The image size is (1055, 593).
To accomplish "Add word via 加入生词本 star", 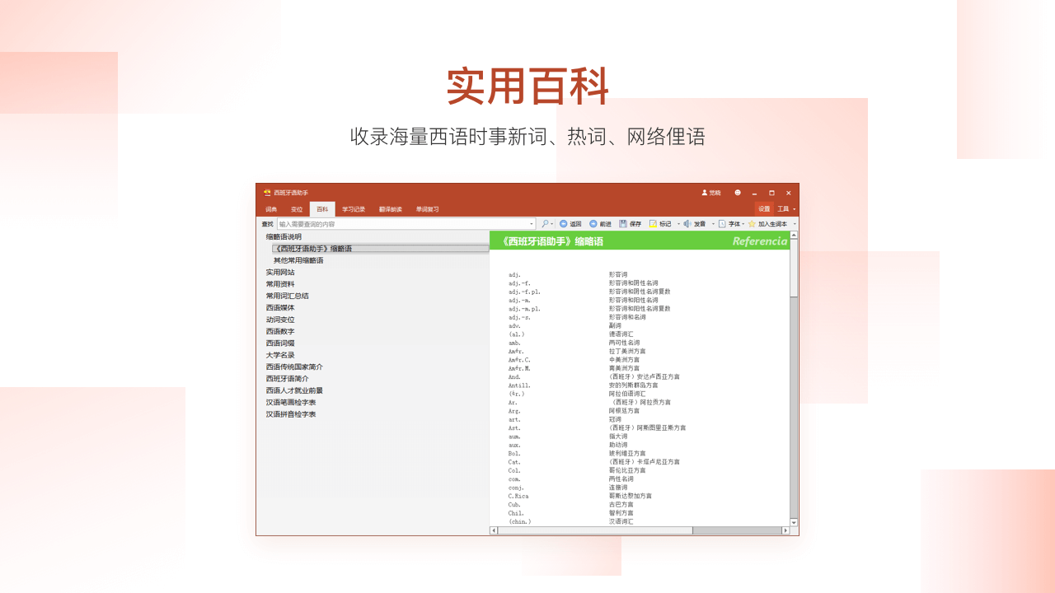I will (767, 223).
